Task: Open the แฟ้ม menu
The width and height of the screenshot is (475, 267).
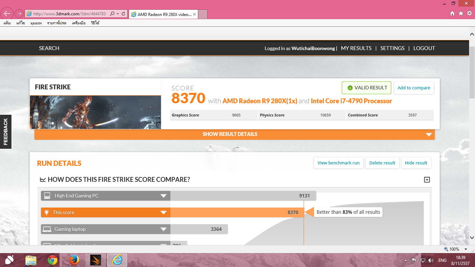Action: [7, 23]
